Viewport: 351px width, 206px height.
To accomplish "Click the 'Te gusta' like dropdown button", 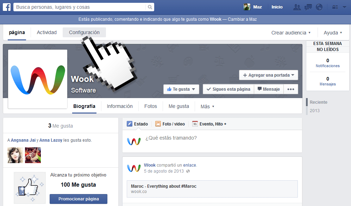I will pyautogui.click(x=181, y=89).
